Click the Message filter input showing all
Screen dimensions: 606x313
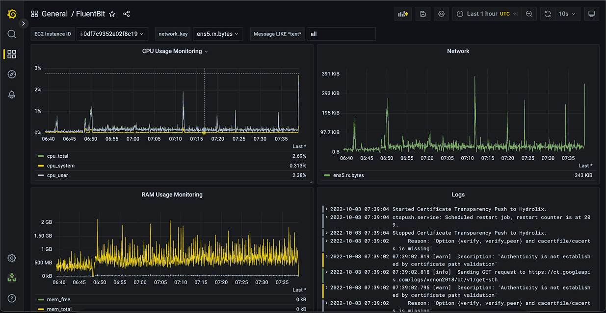click(341, 34)
